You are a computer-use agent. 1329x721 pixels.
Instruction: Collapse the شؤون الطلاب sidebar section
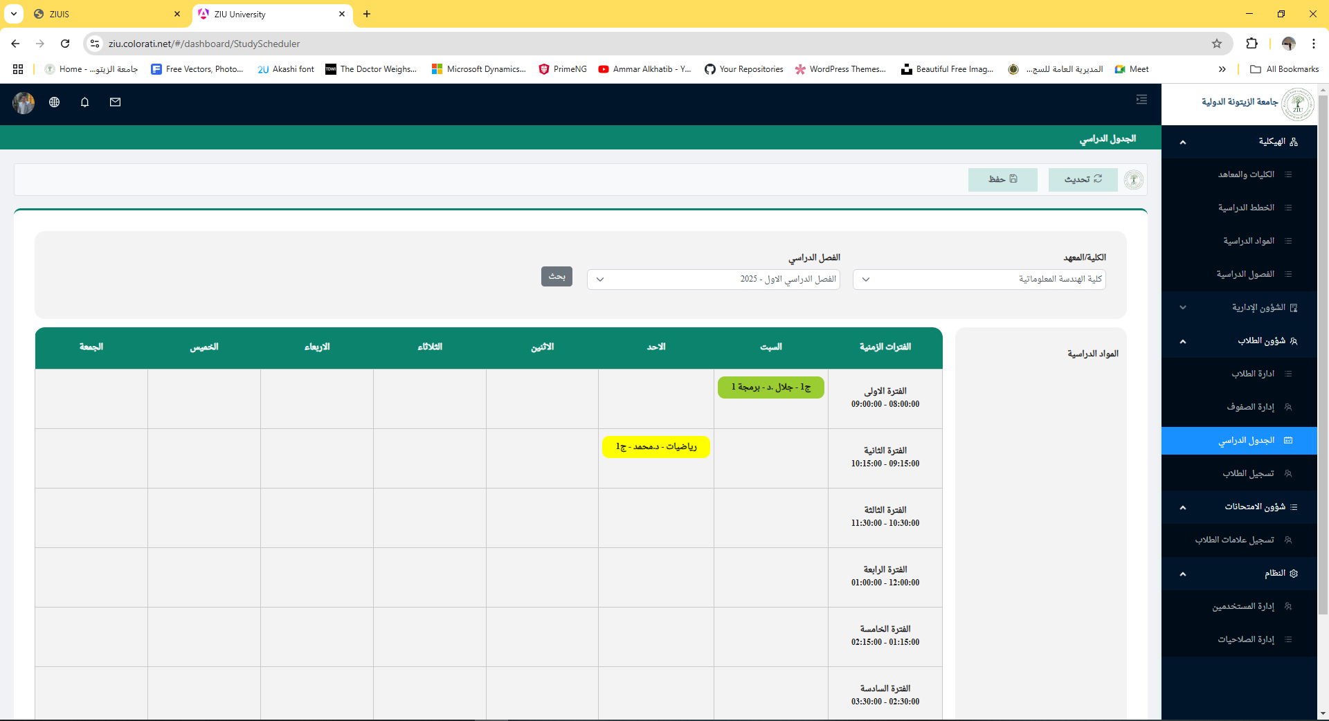[1239, 341]
